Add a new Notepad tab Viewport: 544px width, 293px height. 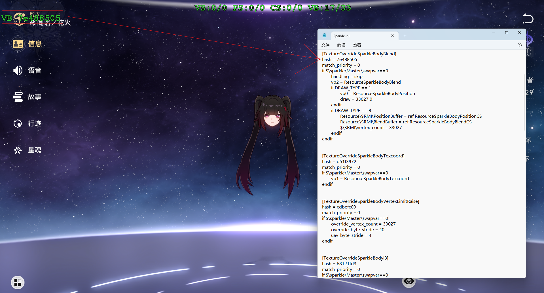coord(405,36)
